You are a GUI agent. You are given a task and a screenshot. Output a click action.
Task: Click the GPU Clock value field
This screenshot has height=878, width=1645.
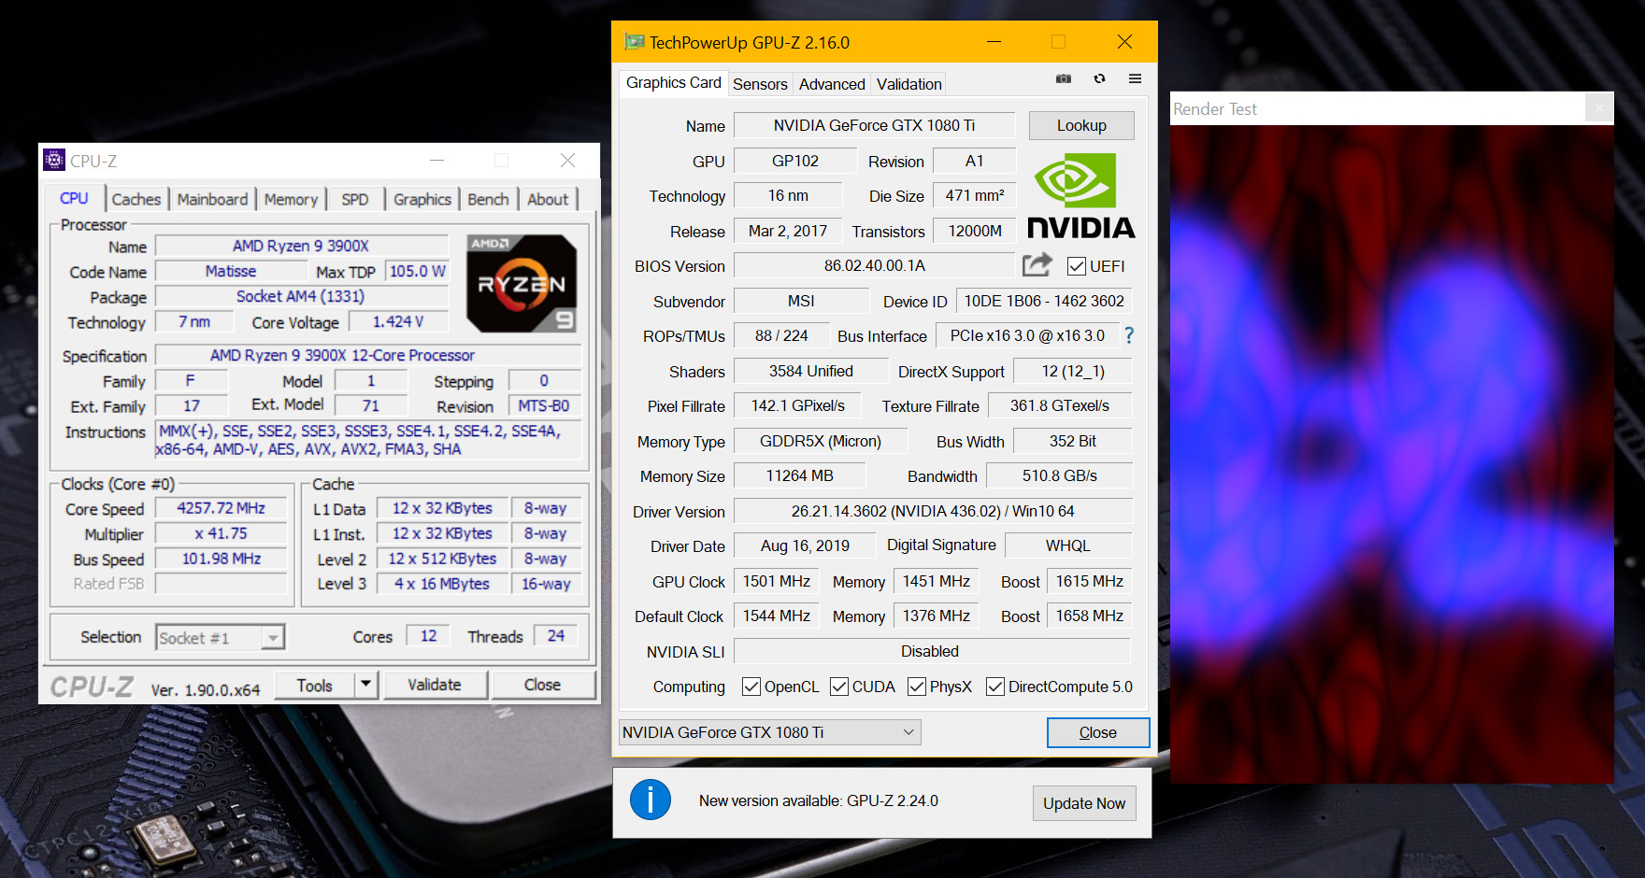(x=776, y=581)
